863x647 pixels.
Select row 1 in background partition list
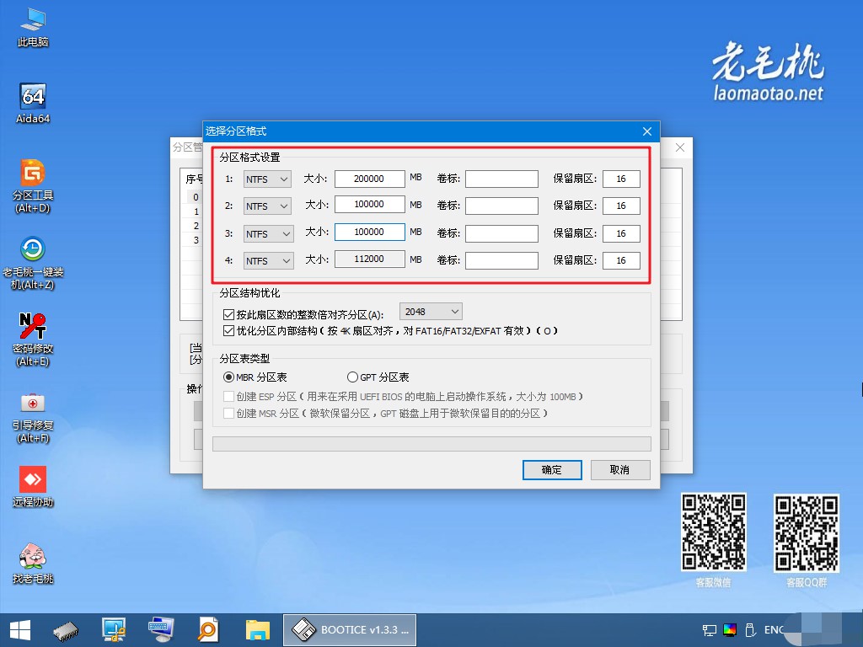[196, 211]
